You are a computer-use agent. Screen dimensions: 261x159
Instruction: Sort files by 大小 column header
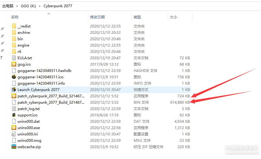[x=174, y=17]
